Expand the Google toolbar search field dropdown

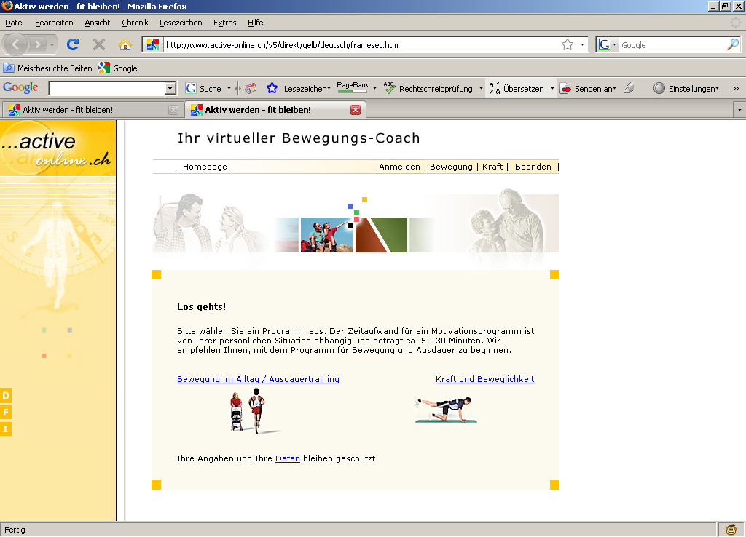pyautogui.click(x=170, y=88)
